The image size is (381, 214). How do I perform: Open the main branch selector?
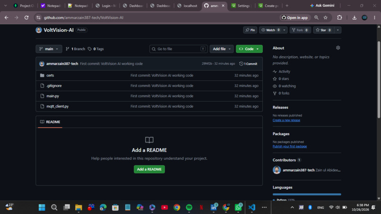coord(49,49)
